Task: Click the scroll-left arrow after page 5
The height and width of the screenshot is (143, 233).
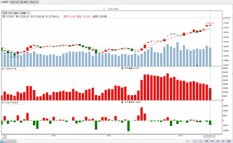Action: 18,141
